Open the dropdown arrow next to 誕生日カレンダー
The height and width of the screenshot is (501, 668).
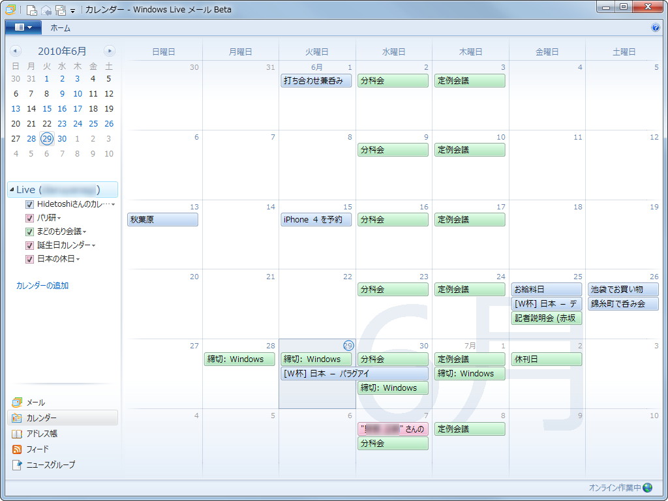(94, 246)
